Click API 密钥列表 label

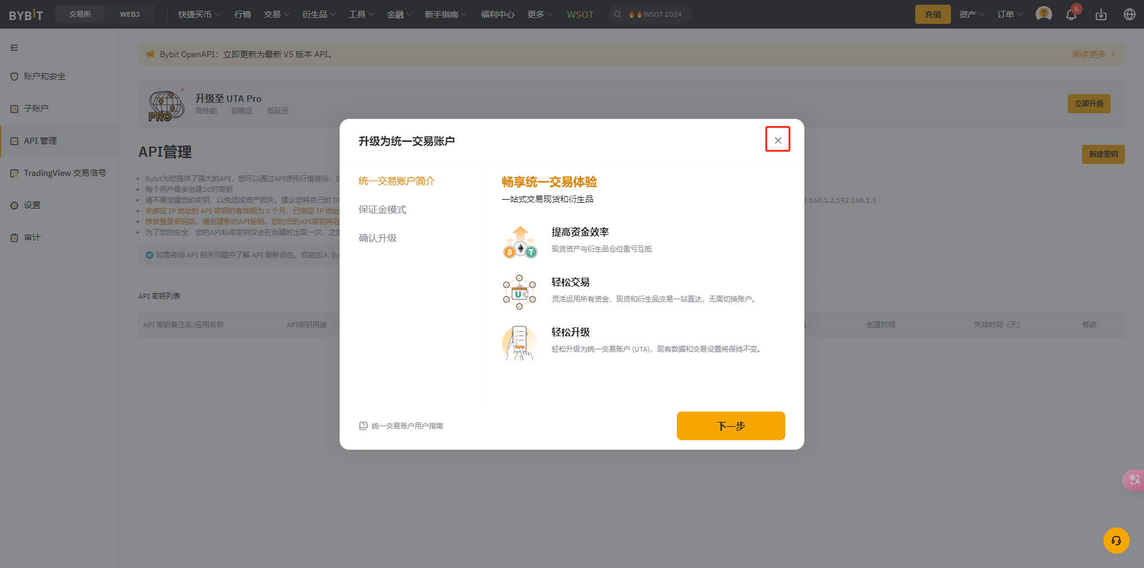159,296
